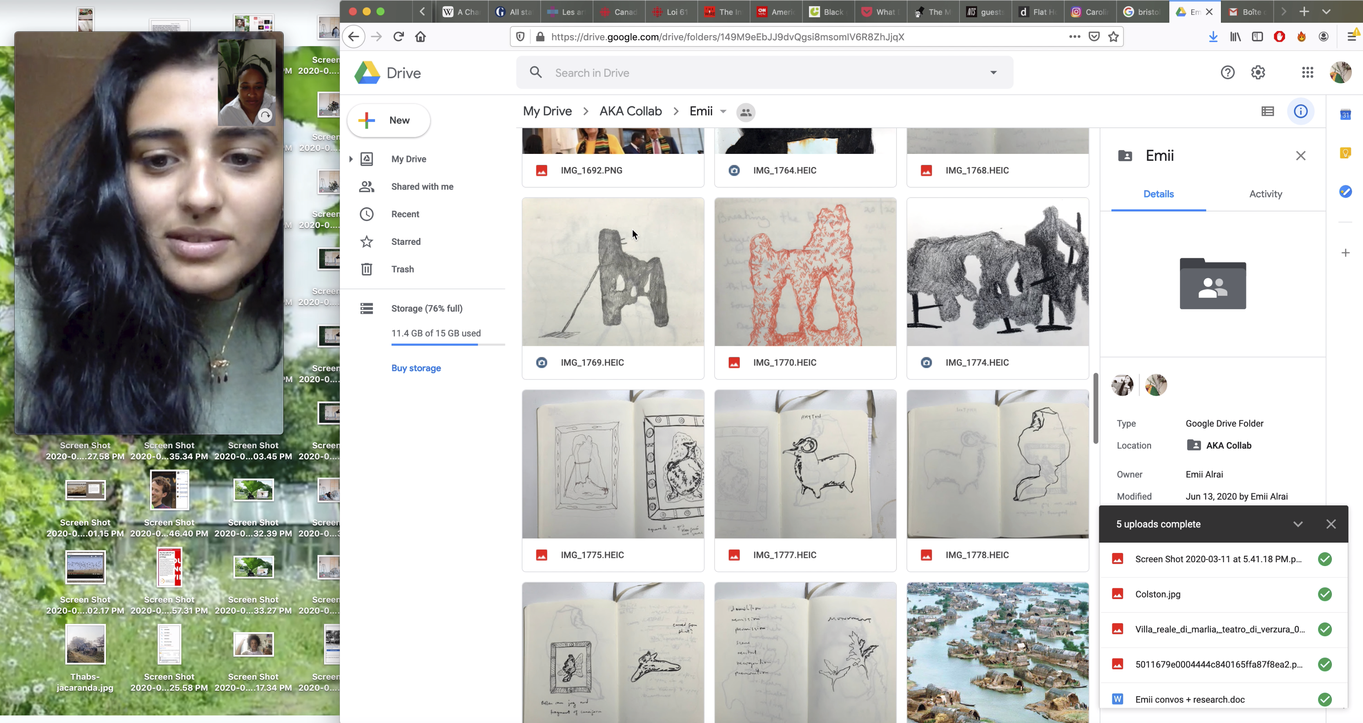Open Google account profile avatar
This screenshot has width=1363, height=723.
tap(1341, 73)
